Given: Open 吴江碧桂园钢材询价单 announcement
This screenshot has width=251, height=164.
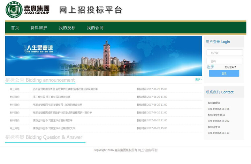Looking at the screenshot, I should (52, 97).
